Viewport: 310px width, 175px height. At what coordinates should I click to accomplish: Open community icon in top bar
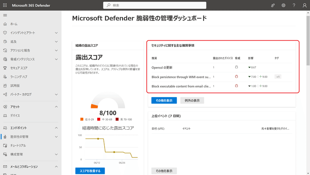pos(273,5)
